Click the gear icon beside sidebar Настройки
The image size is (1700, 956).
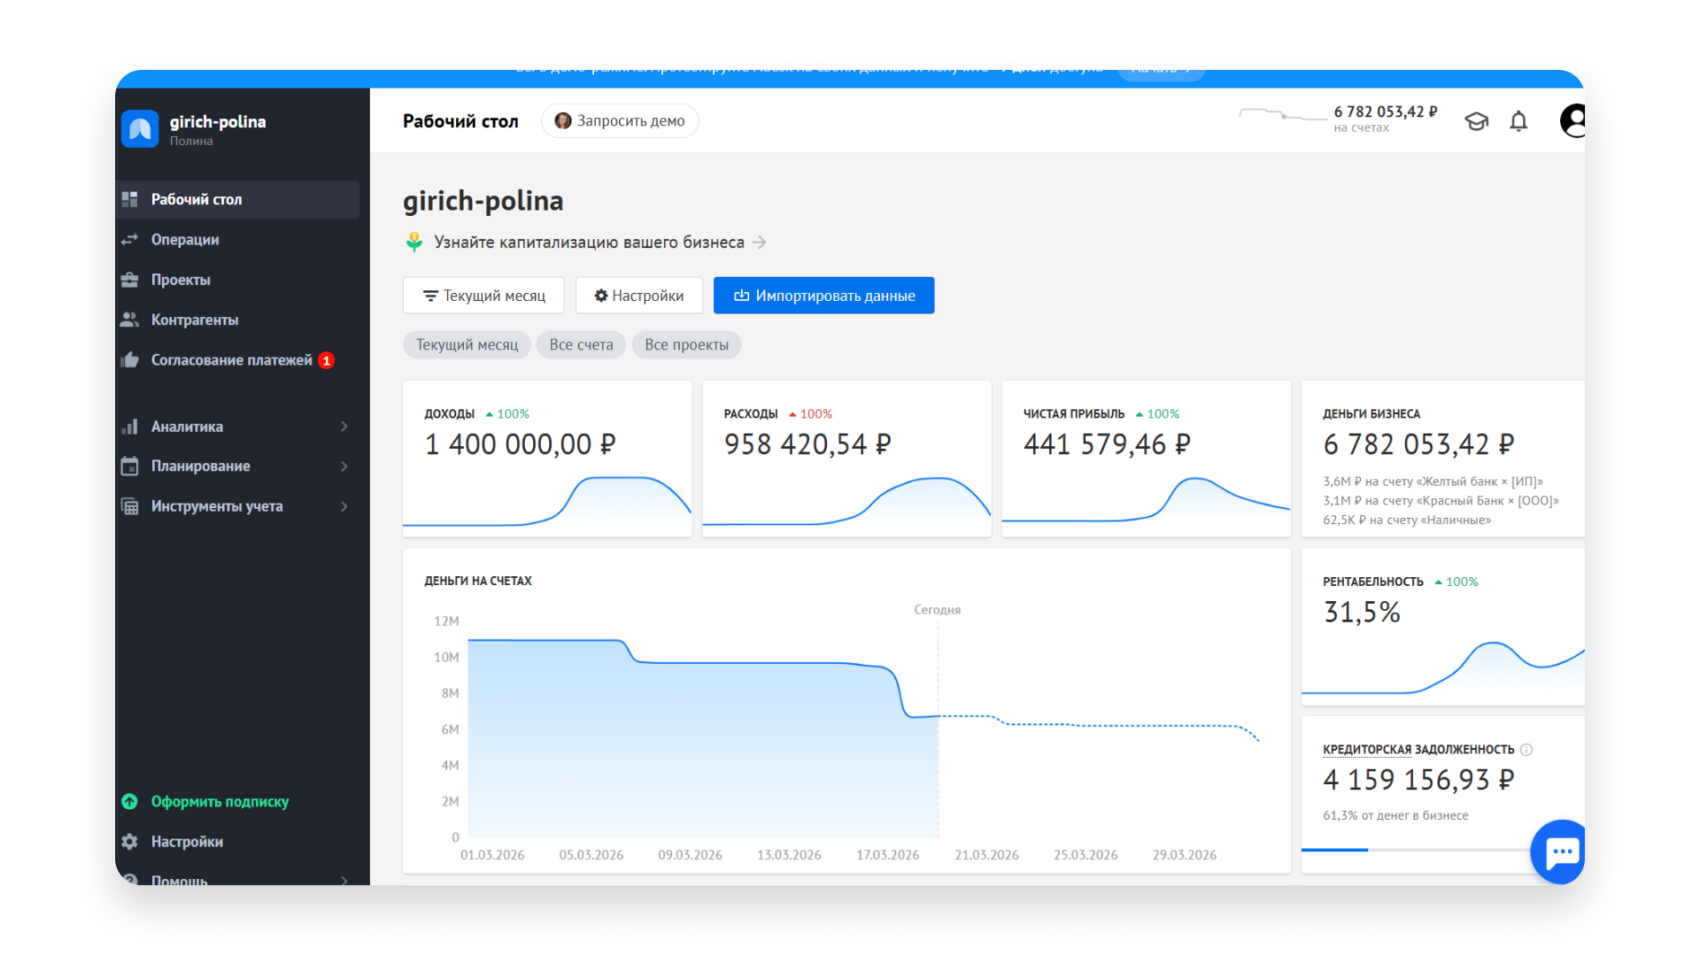point(130,842)
